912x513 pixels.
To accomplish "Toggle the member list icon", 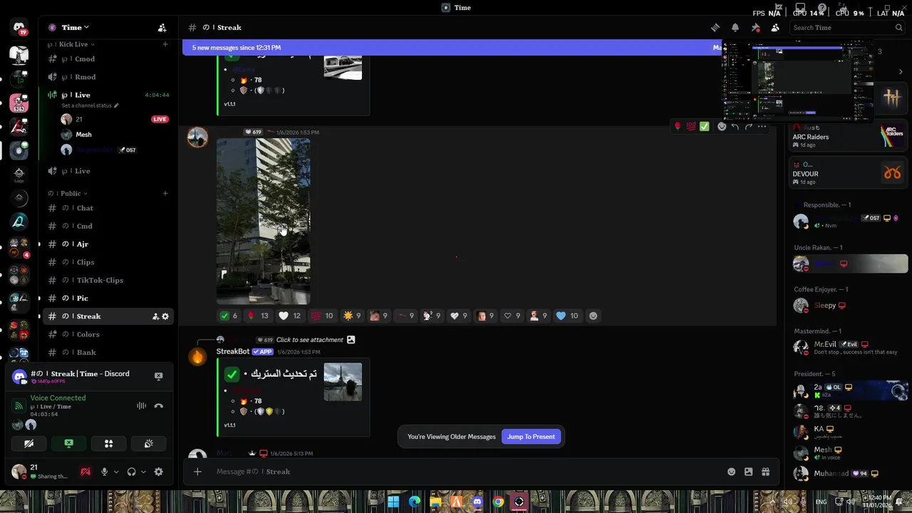I will 775,28.
